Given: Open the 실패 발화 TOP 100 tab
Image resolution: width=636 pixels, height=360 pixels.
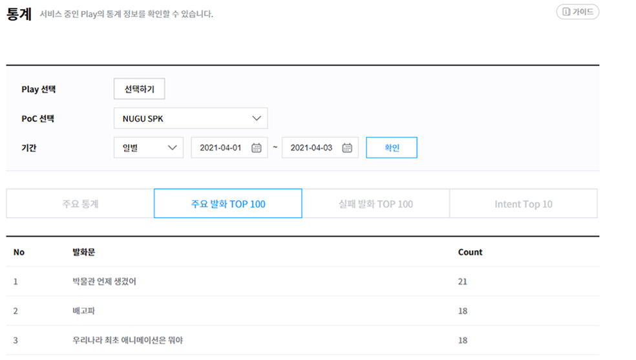Looking at the screenshot, I should click(x=376, y=204).
